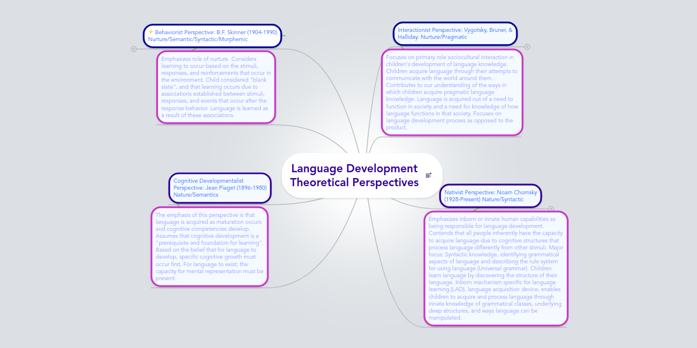Click the connector circle right of the Interactionist branch
Screen dimensions: 697x348
click(x=527, y=45)
